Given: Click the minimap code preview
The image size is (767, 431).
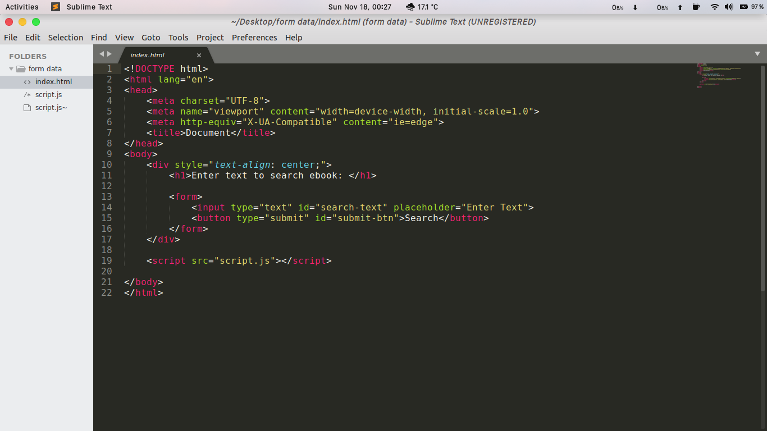Looking at the screenshot, I should 720,76.
